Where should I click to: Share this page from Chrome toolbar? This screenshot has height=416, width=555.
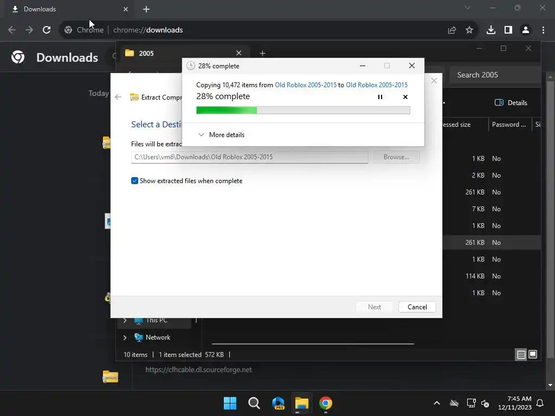click(x=452, y=30)
